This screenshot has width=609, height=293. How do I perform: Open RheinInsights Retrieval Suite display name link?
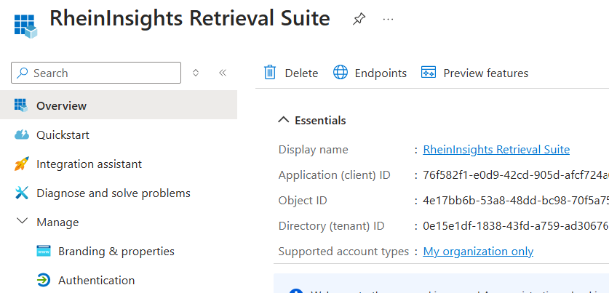pyautogui.click(x=496, y=150)
